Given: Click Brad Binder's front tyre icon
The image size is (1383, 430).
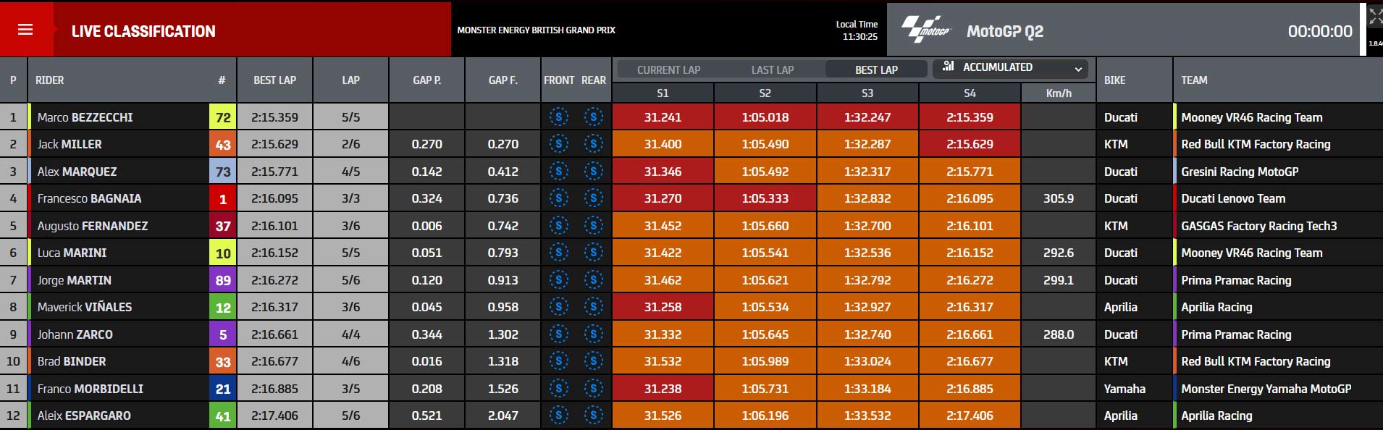Looking at the screenshot, I should (x=558, y=361).
